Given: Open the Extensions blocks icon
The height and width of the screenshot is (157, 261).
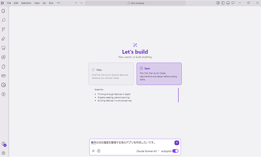Looking at the screenshot, I should (x=3, y=57).
